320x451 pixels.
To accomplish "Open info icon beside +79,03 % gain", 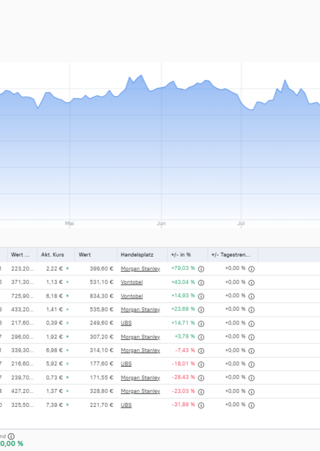I will 201,269.
